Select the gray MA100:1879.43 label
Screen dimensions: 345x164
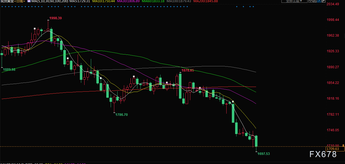[x=179, y=1]
